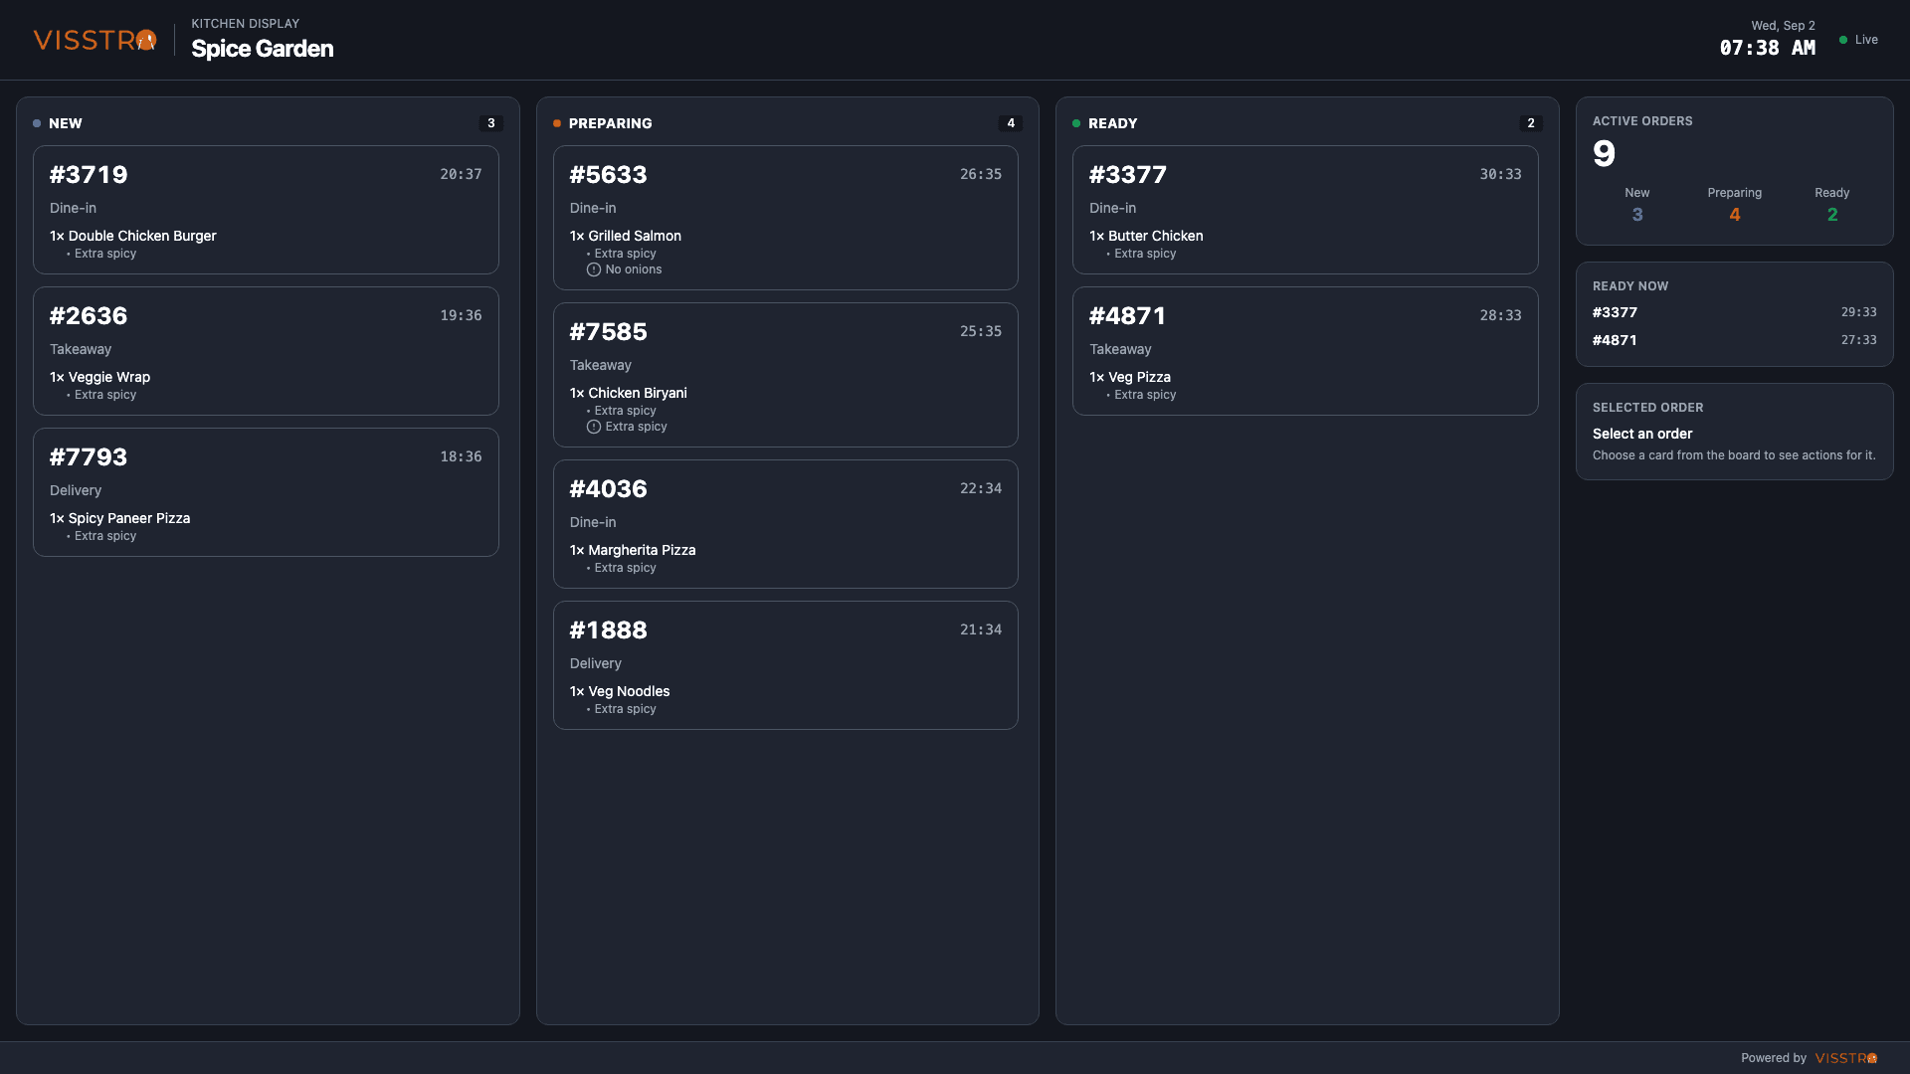Select ready order #3377 Butter Chicken card

tap(1305, 210)
